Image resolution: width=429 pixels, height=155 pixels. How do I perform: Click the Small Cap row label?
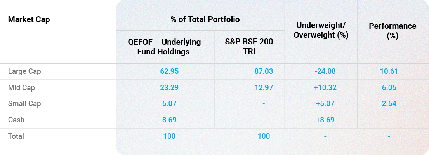24,104
